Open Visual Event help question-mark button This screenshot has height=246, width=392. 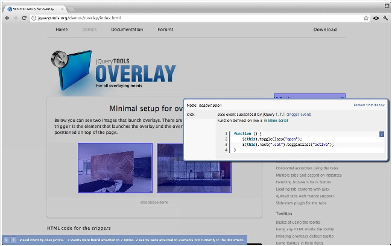[13, 240]
